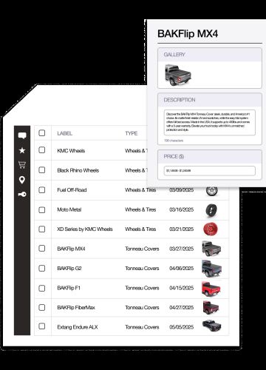Open the Moto Metal label

(69, 209)
